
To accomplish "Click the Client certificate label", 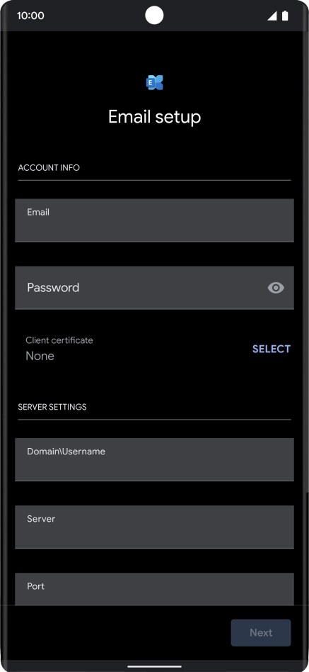I will click(59, 340).
